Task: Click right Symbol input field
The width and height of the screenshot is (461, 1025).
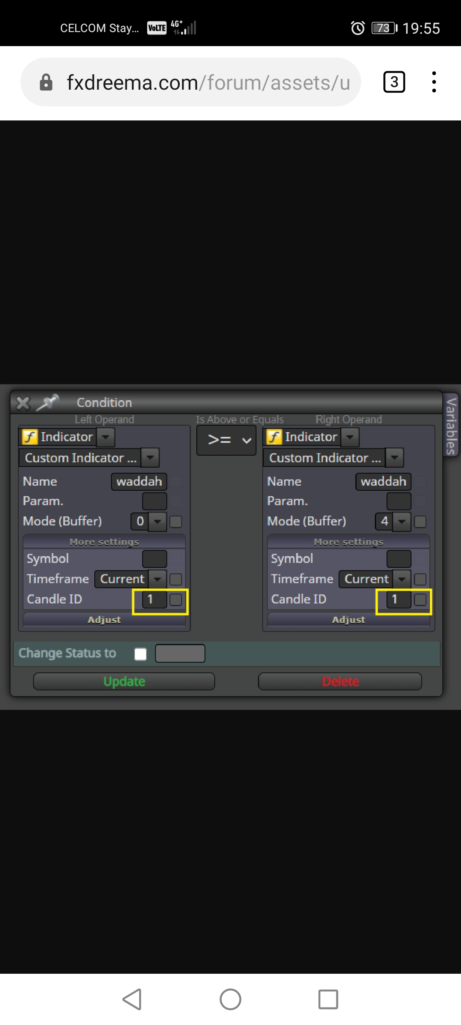Action: pyautogui.click(x=399, y=559)
